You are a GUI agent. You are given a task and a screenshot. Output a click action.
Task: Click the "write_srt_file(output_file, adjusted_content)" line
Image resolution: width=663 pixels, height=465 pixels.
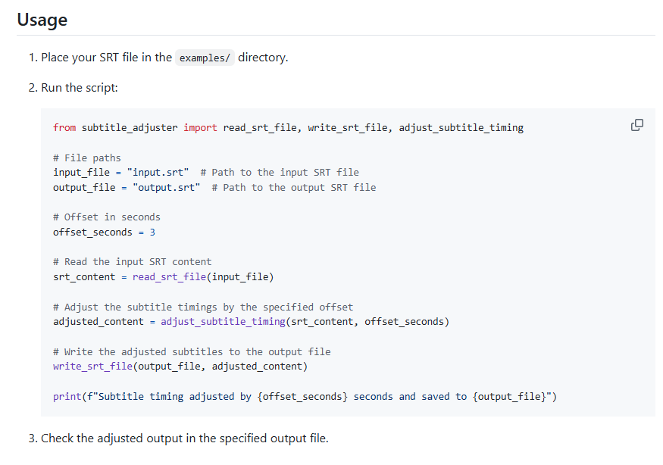180,366
